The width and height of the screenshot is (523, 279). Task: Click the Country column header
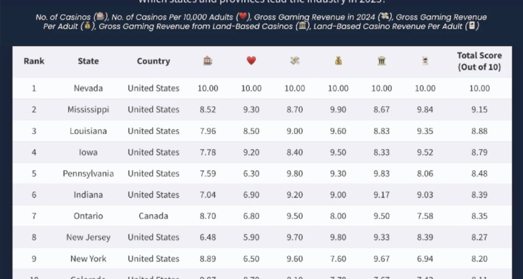click(153, 61)
